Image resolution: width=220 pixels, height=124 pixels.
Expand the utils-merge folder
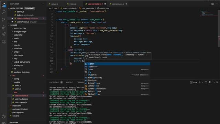(18, 55)
